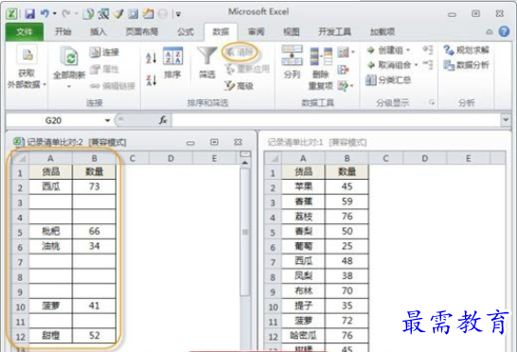Switch to the 页面布局 ribbon tab
The width and height of the screenshot is (517, 352).
tap(142, 31)
